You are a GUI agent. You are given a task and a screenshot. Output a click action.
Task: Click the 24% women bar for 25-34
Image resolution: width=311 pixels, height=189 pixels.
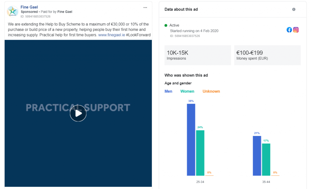200,153
